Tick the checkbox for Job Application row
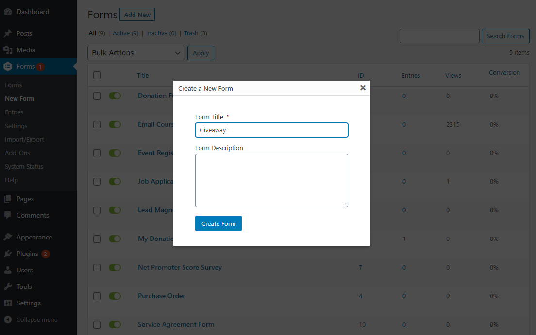Image resolution: width=536 pixels, height=335 pixels. [x=97, y=182]
